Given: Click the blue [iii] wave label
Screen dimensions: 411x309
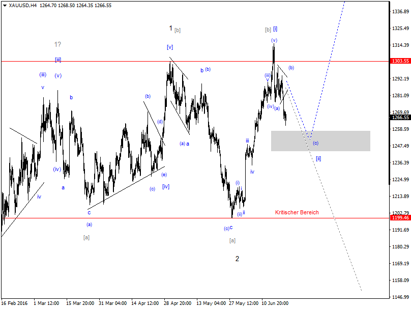Looking at the screenshot, I should point(58,60).
